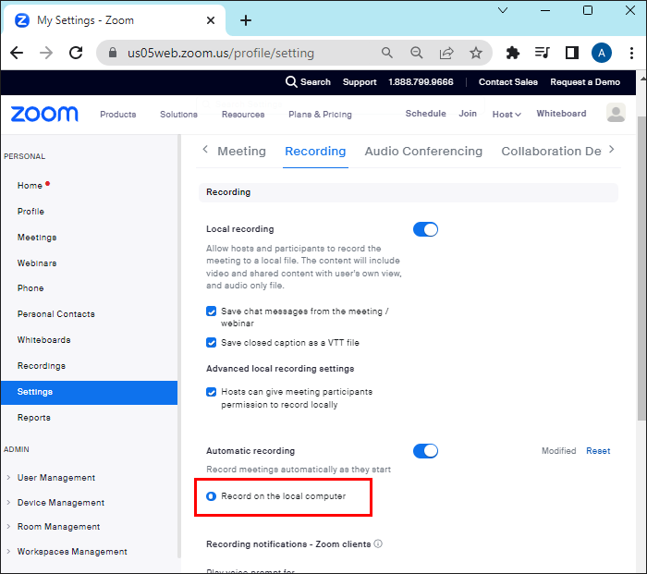Open Zoom user profile avatar
The width and height of the screenshot is (647, 574).
pyautogui.click(x=616, y=113)
